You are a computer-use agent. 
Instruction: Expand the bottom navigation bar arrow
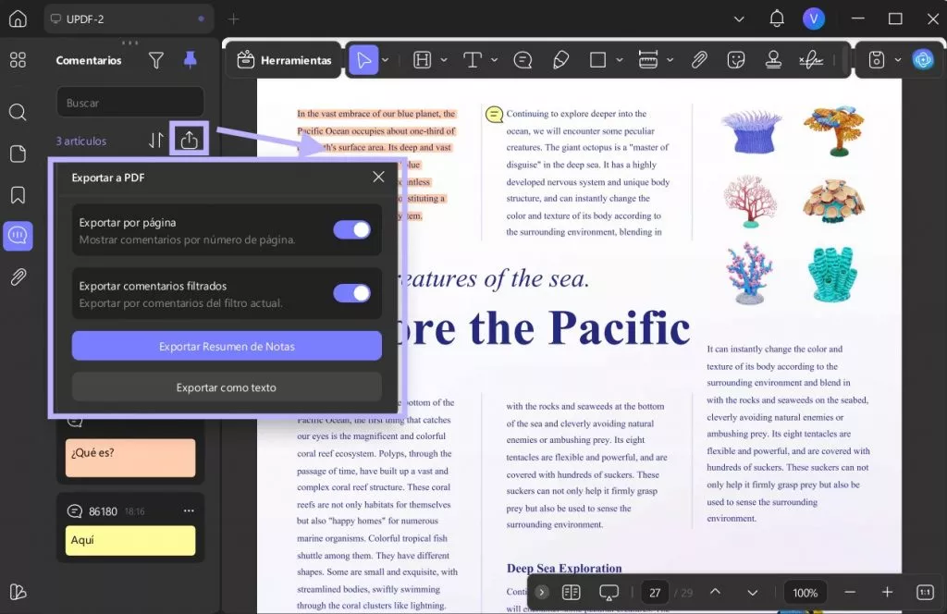tap(542, 592)
